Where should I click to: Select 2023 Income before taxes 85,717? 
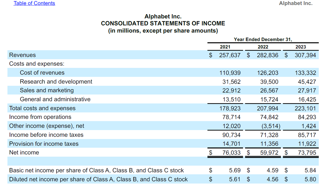pos(307,135)
